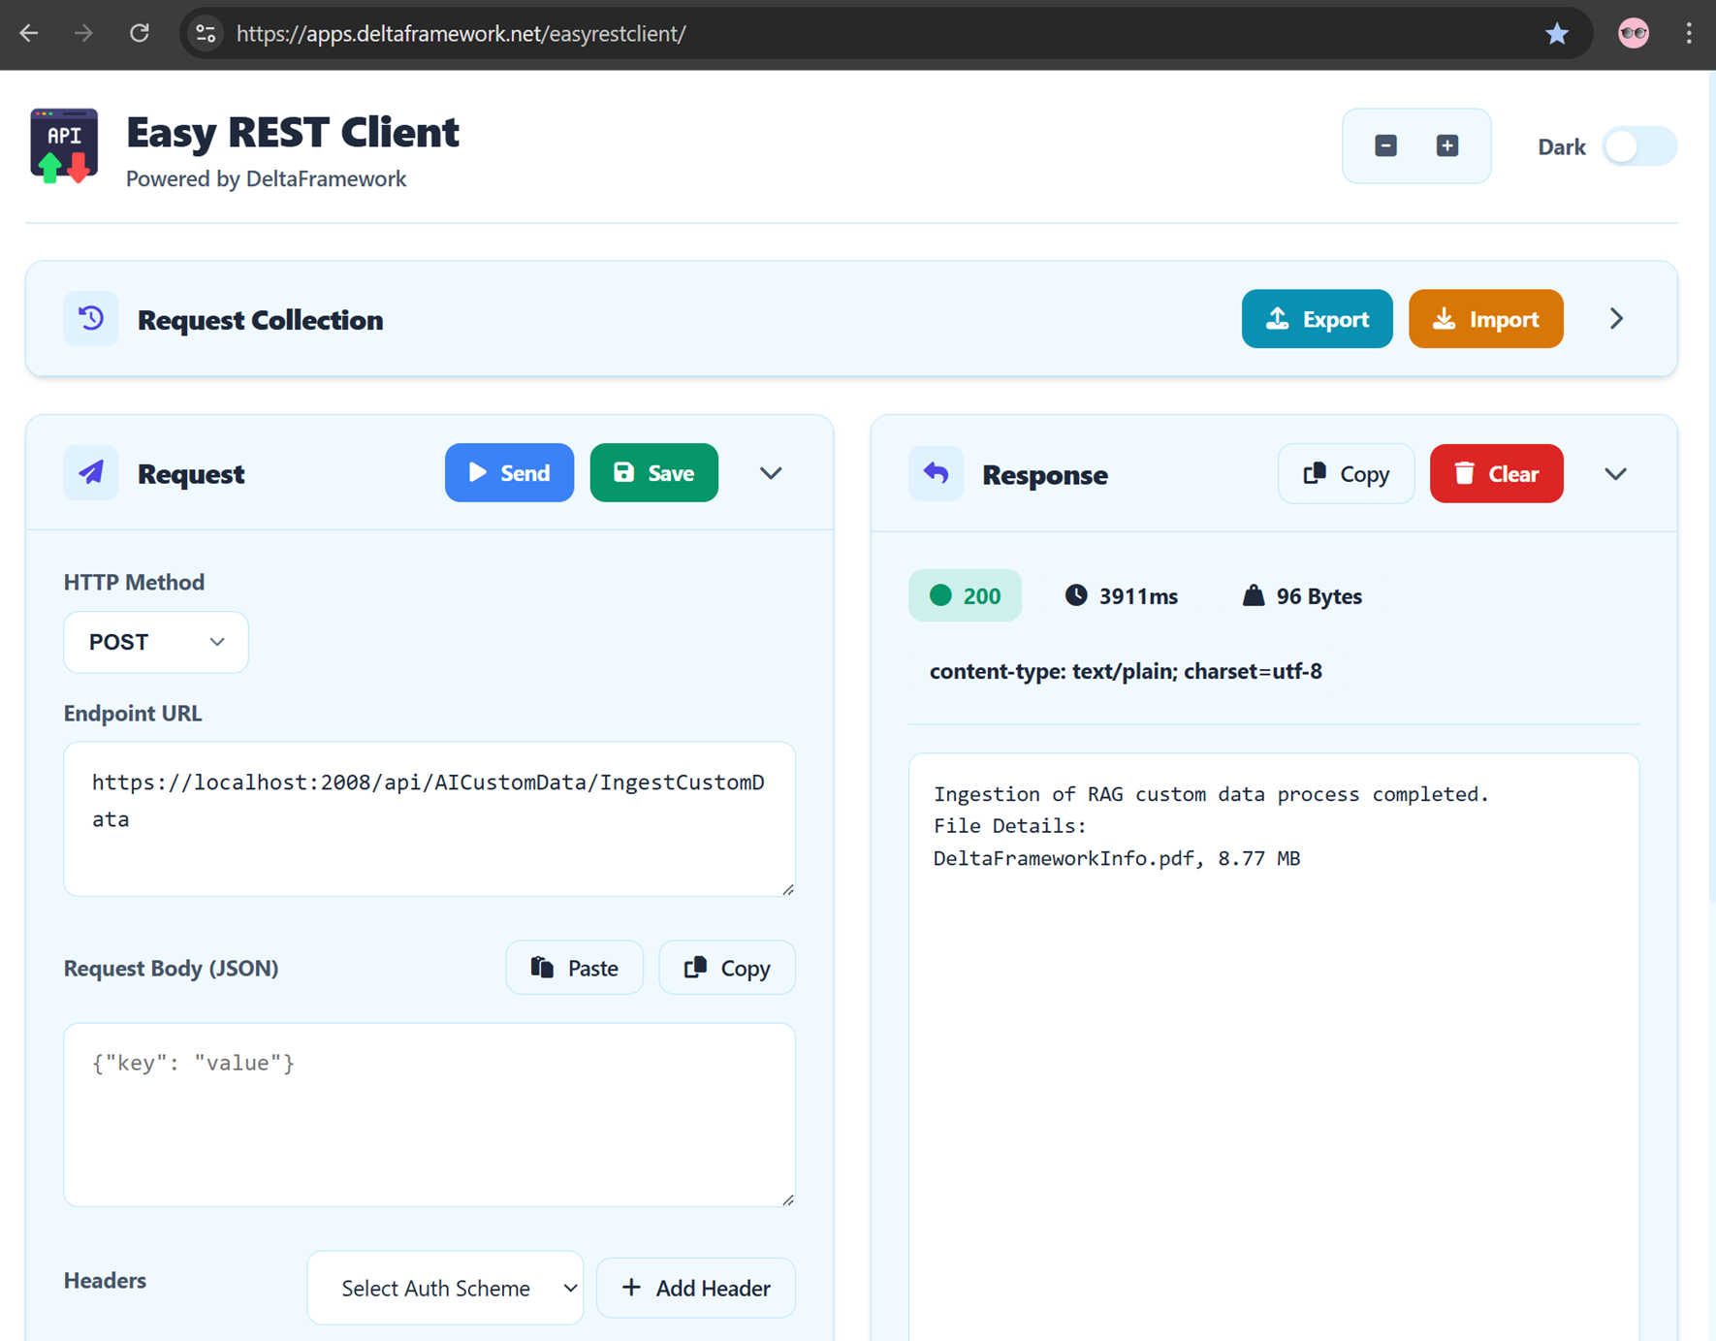The height and width of the screenshot is (1341, 1716).
Task: Open the Select Auth Scheme dropdown
Action: click(x=446, y=1288)
